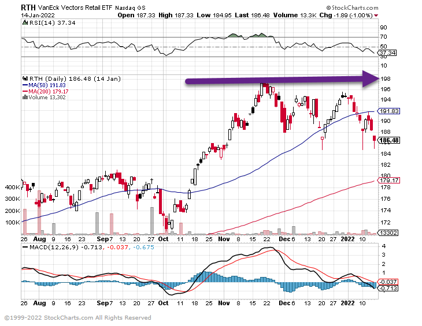
Task: Click the boxed 179.17 price axis marker
Action: 390,180
